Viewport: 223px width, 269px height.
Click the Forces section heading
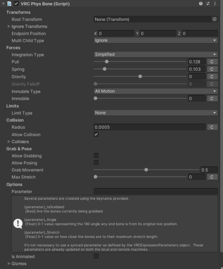pos(13,48)
